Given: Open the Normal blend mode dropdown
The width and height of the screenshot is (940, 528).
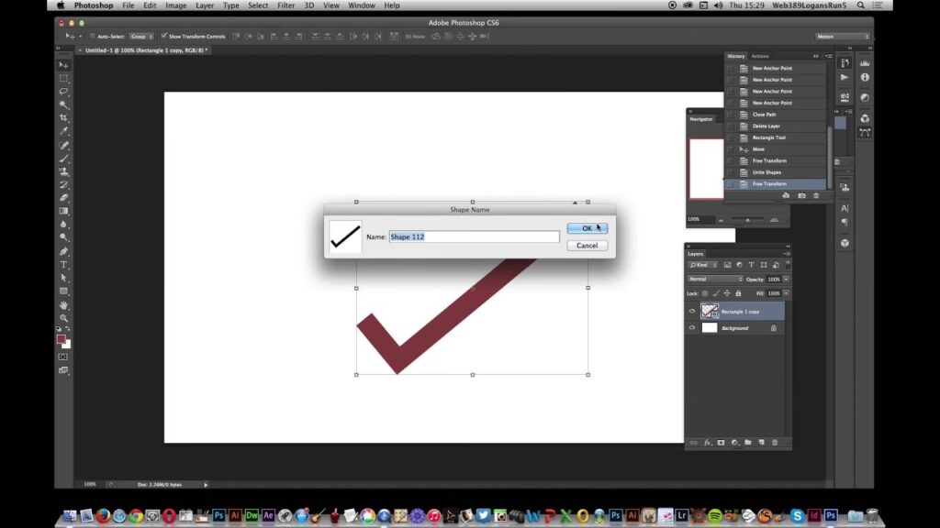Looking at the screenshot, I should tap(715, 279).
